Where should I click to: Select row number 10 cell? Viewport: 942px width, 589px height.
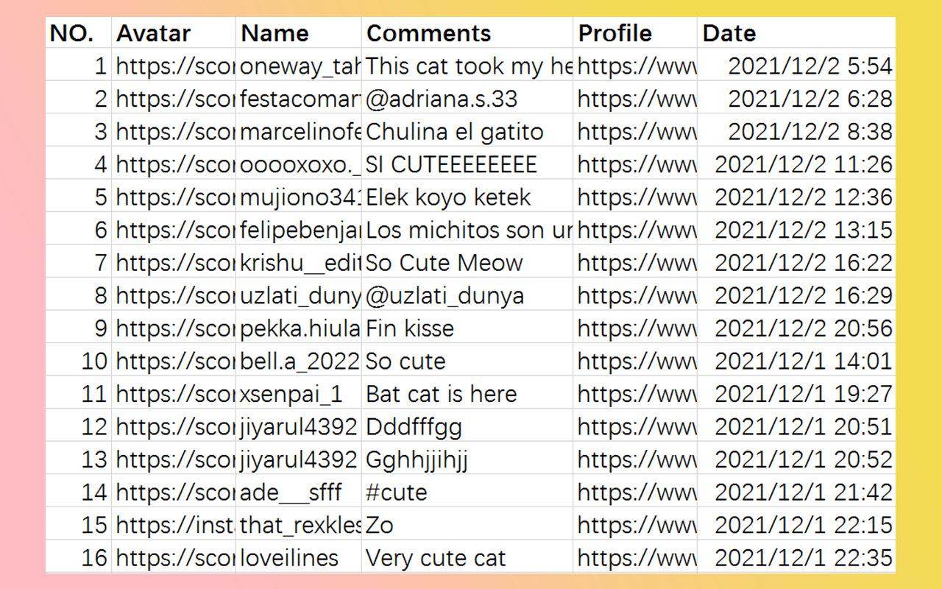(79, 361)
